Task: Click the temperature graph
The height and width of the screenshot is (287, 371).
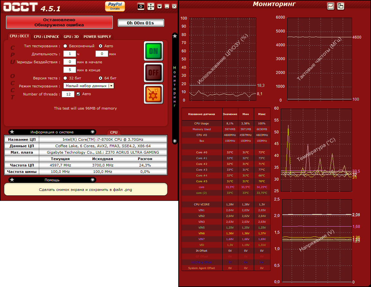Action: tap(316, 150)
